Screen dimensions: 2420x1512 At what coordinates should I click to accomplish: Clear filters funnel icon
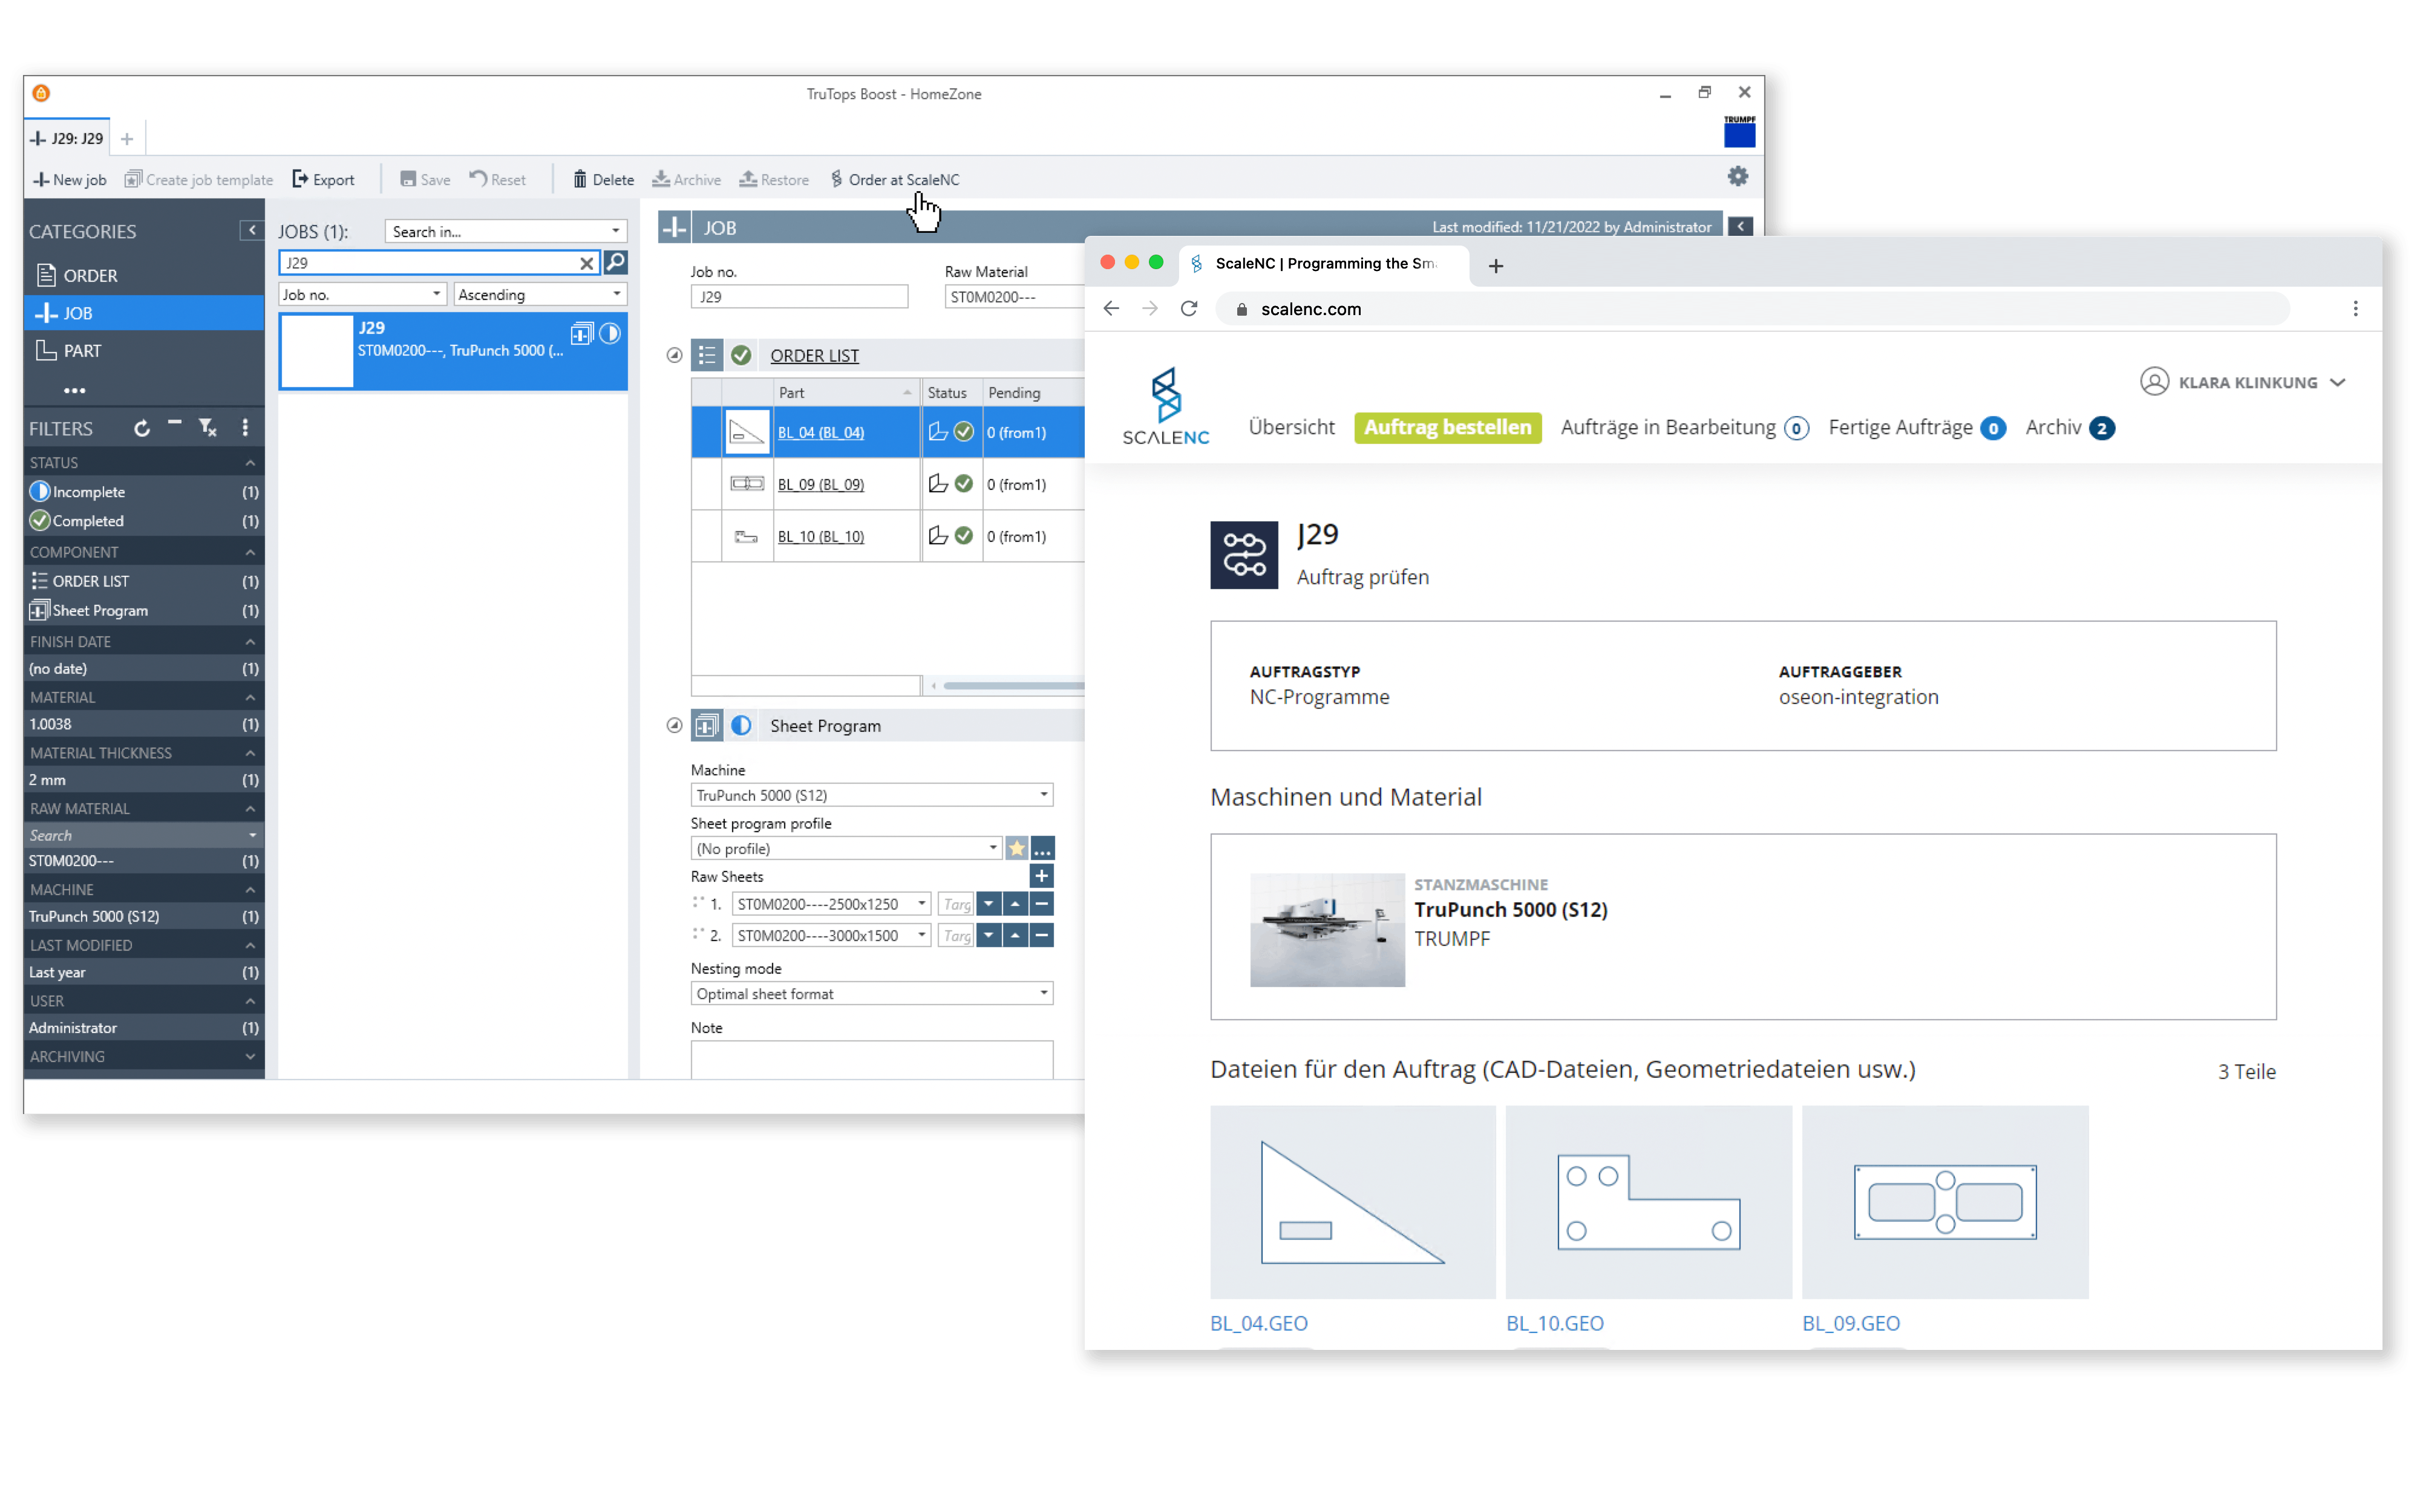tap(208, 429)
